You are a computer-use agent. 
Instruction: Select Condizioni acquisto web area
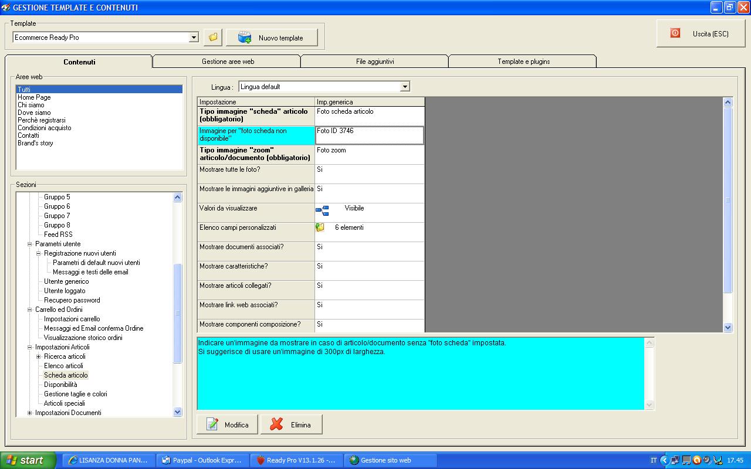tap(45, 128)
